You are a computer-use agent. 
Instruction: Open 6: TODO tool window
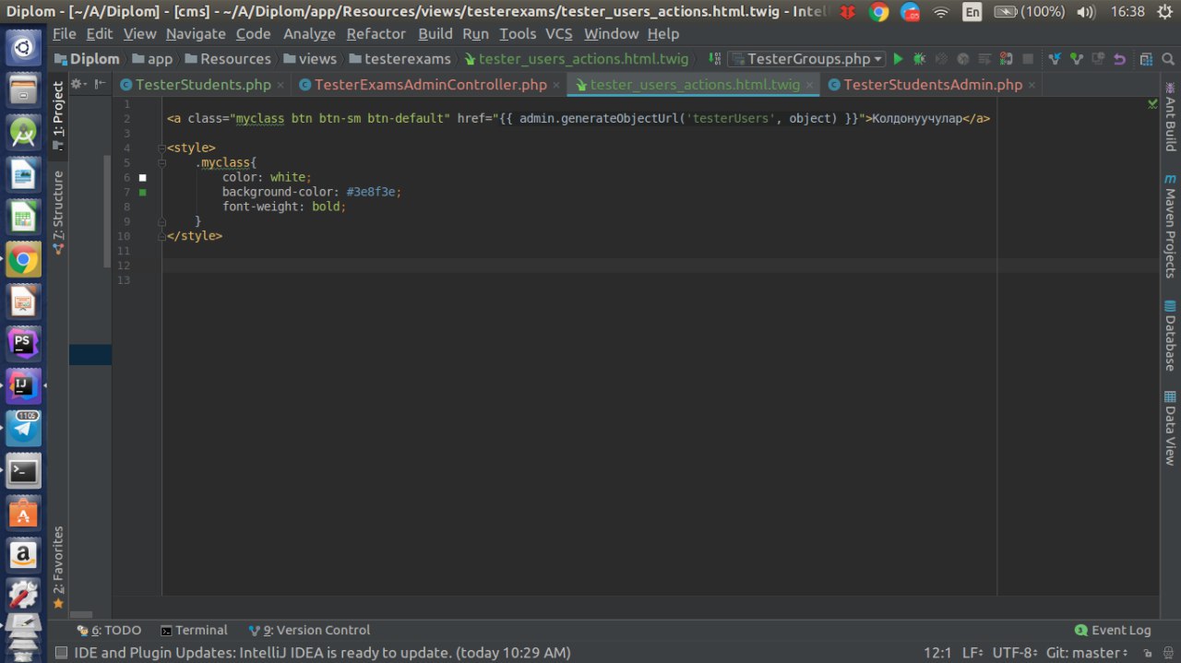coord(108,631)
